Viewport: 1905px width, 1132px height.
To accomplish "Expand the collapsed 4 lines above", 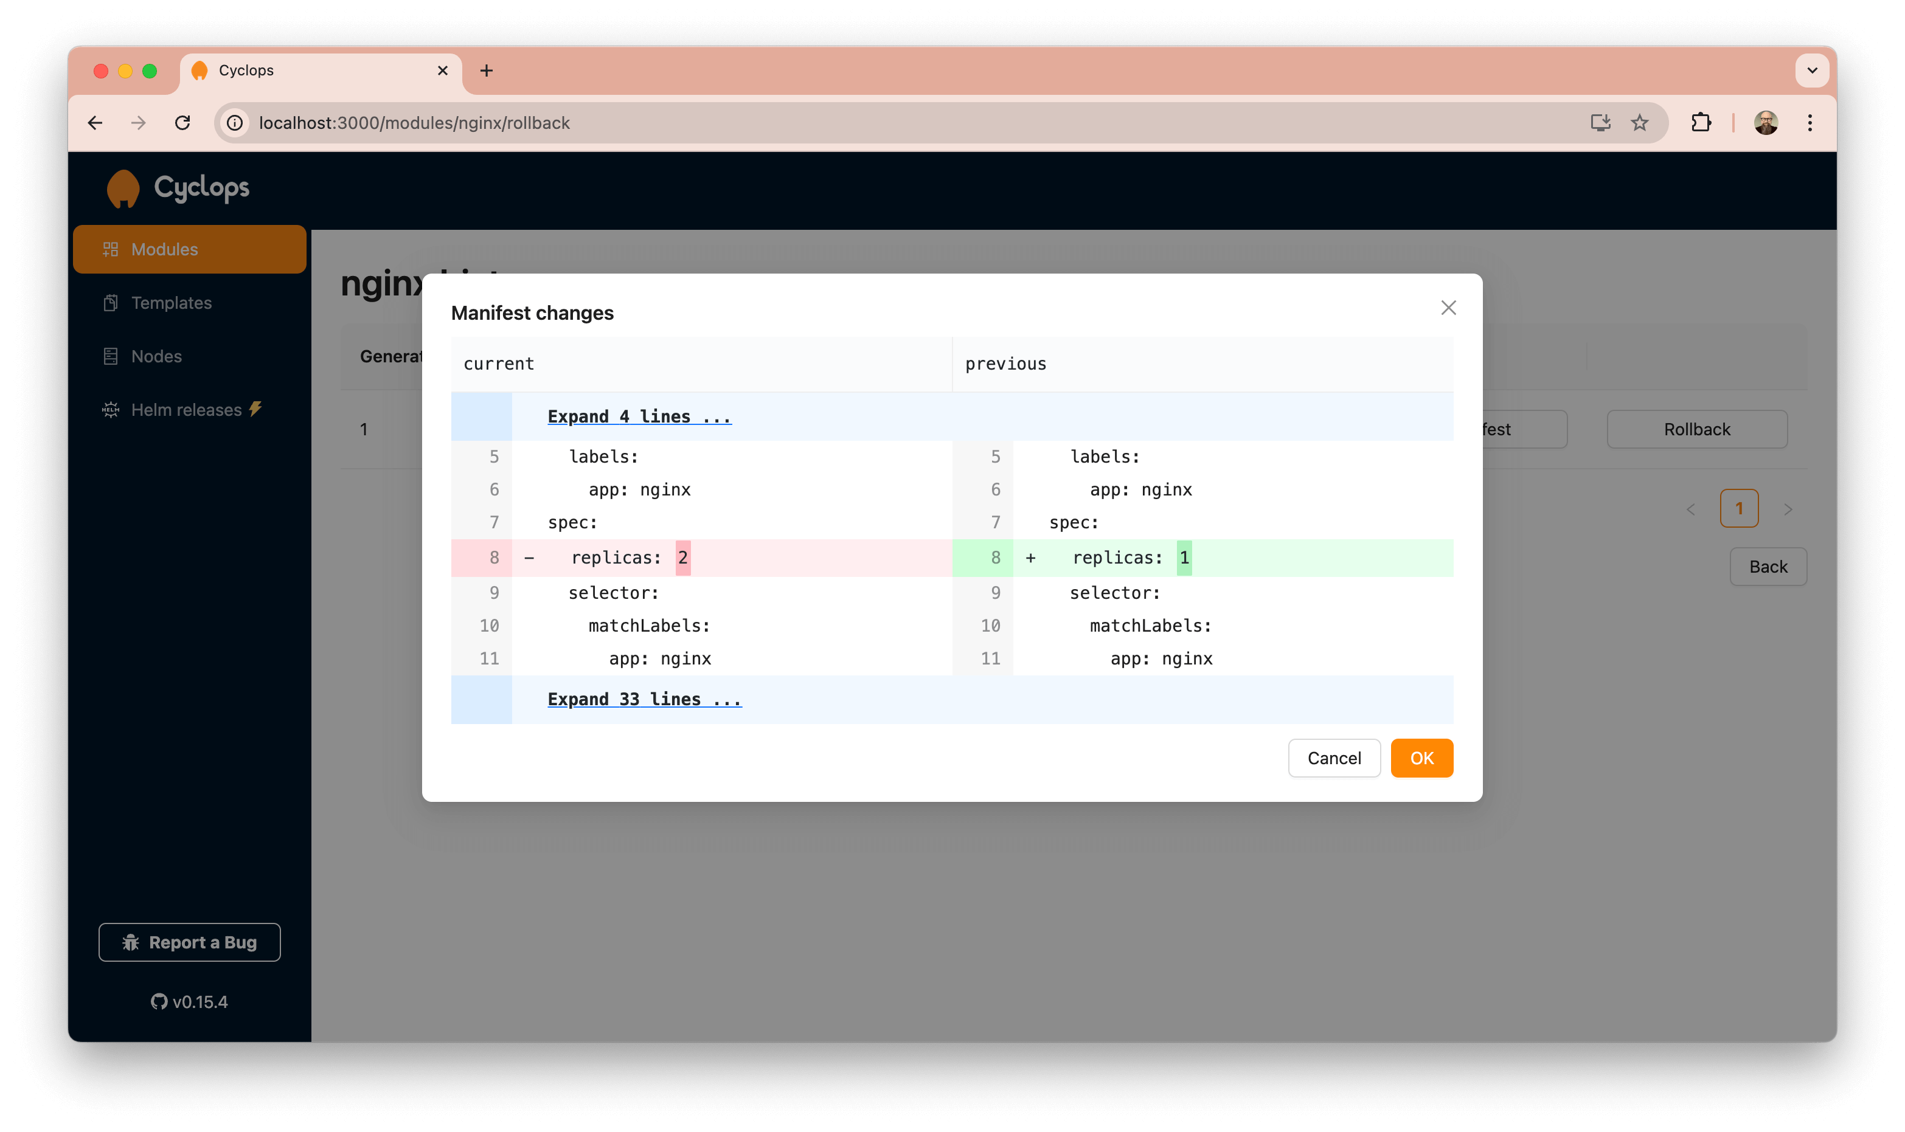I will click(639, 416).
